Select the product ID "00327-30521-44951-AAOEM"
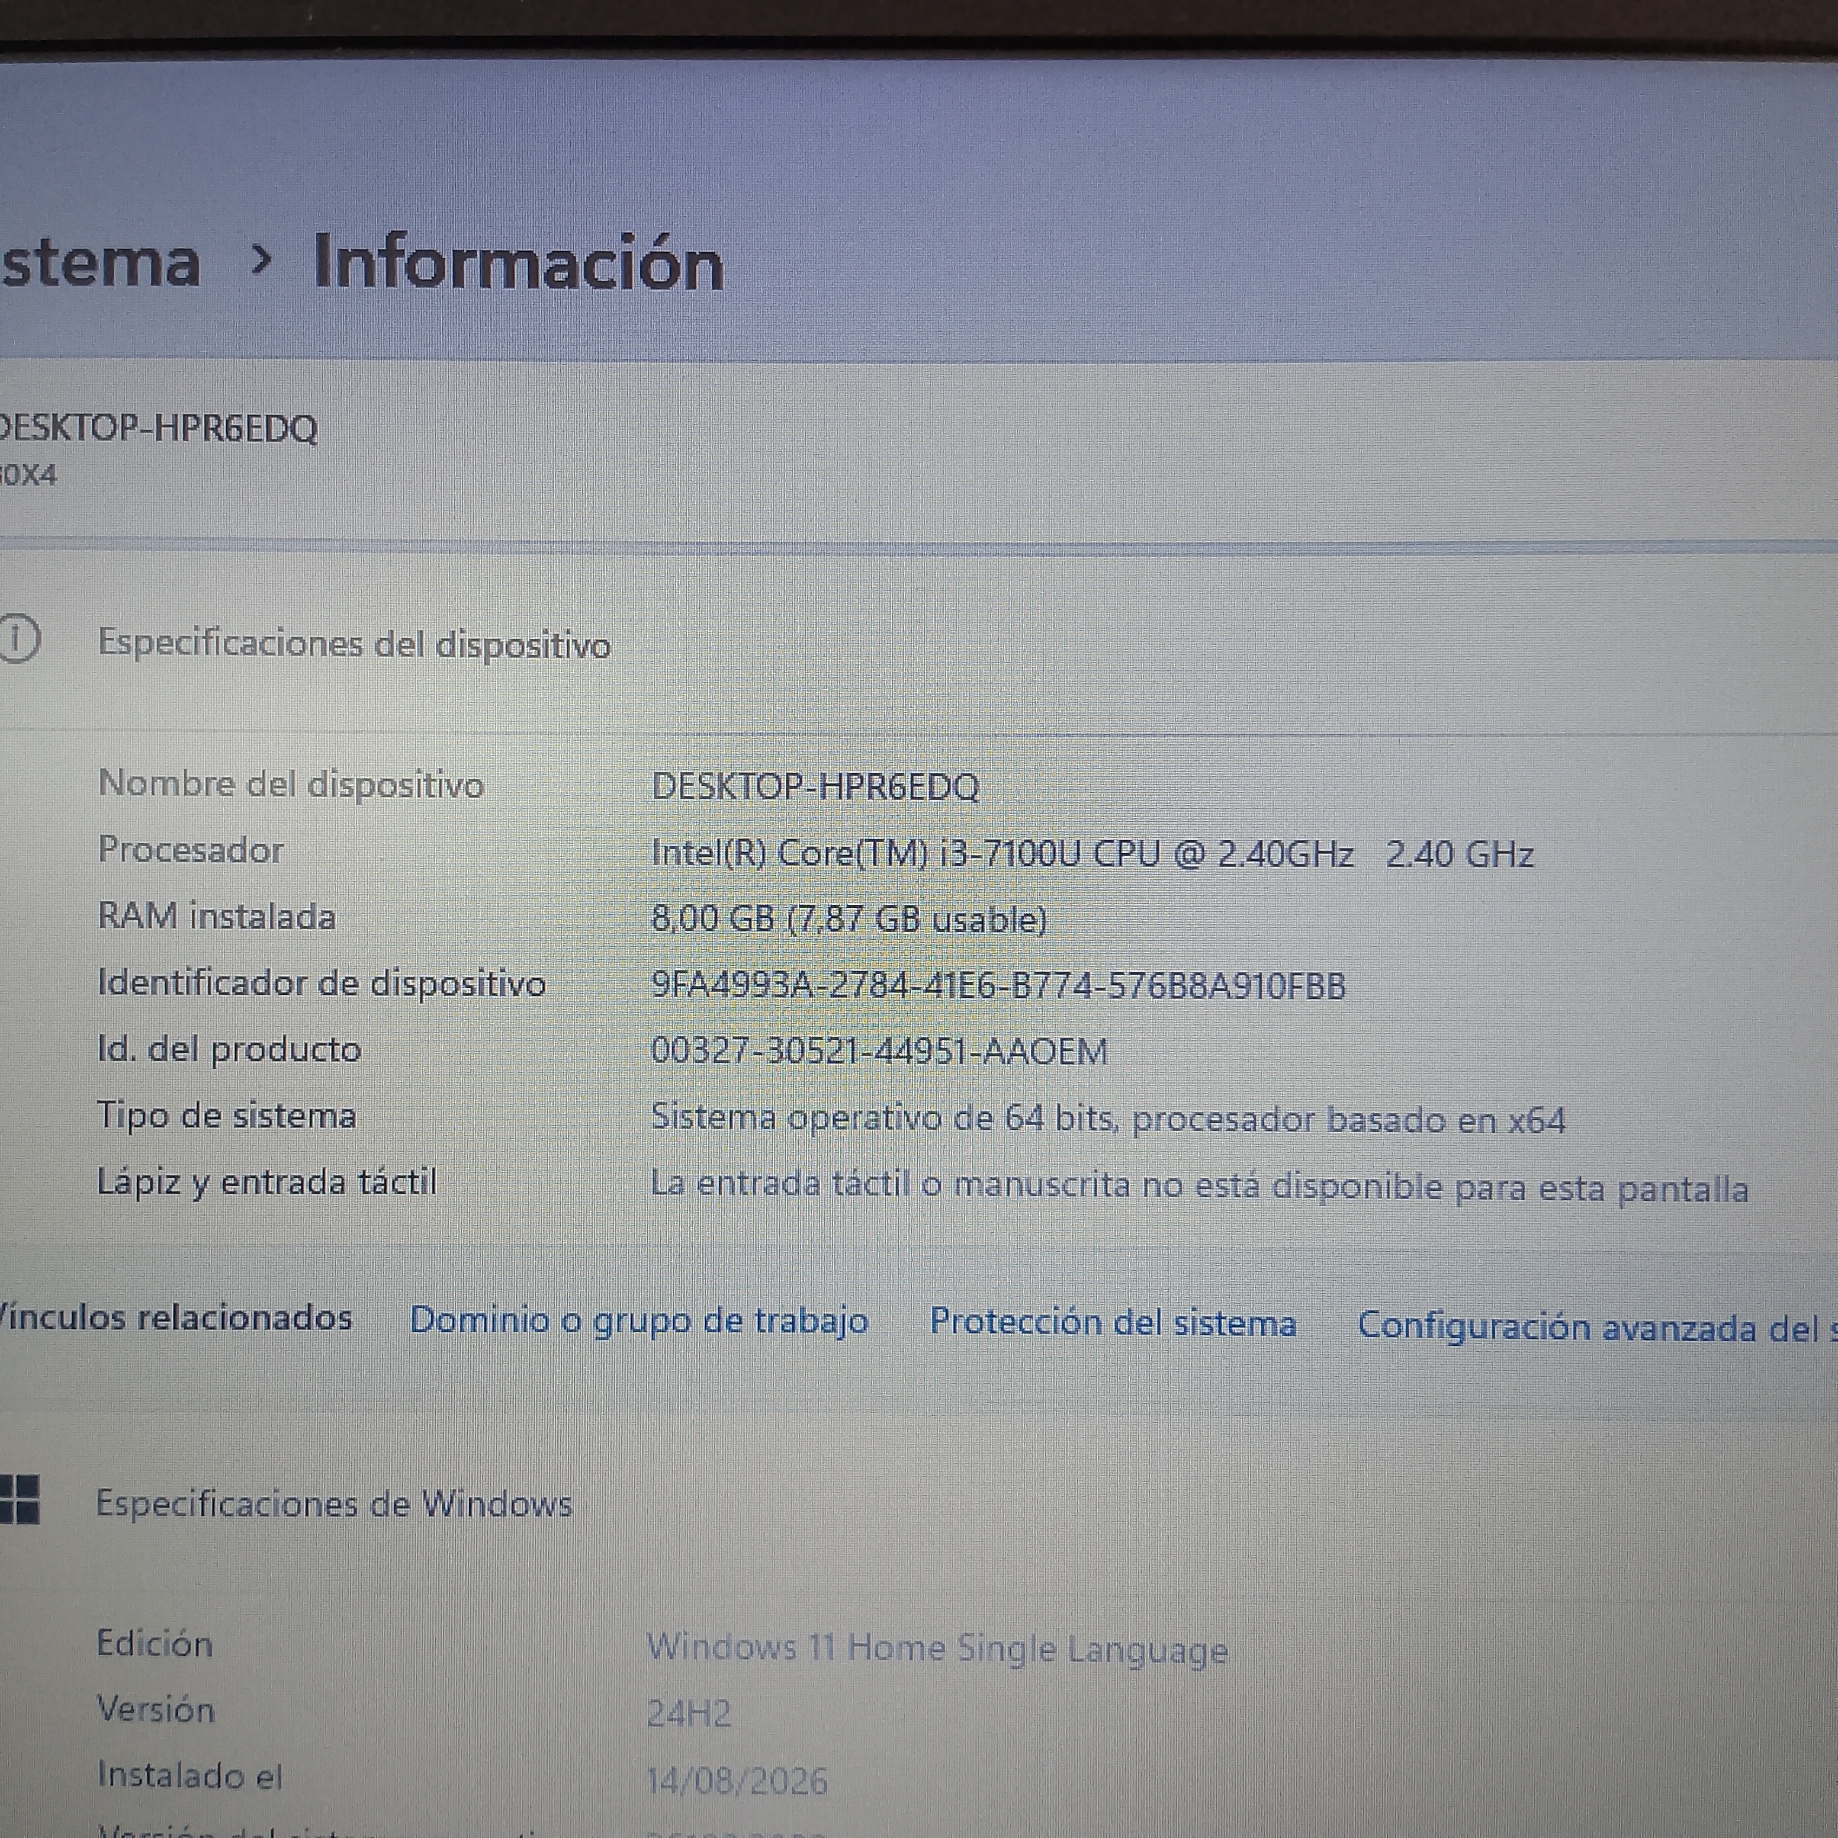The image size is (1838, 1838). coord(880,1051)
